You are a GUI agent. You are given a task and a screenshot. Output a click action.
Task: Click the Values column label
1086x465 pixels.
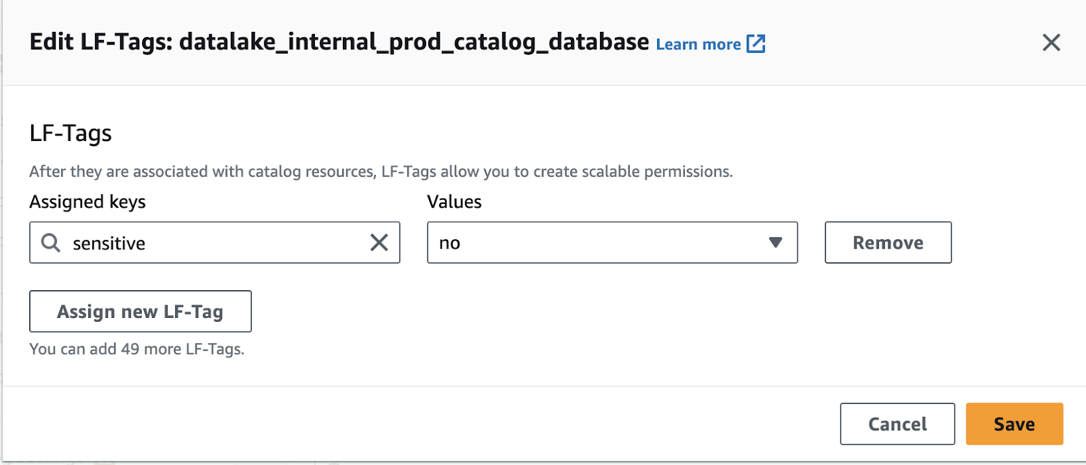(x=454, y=202)
